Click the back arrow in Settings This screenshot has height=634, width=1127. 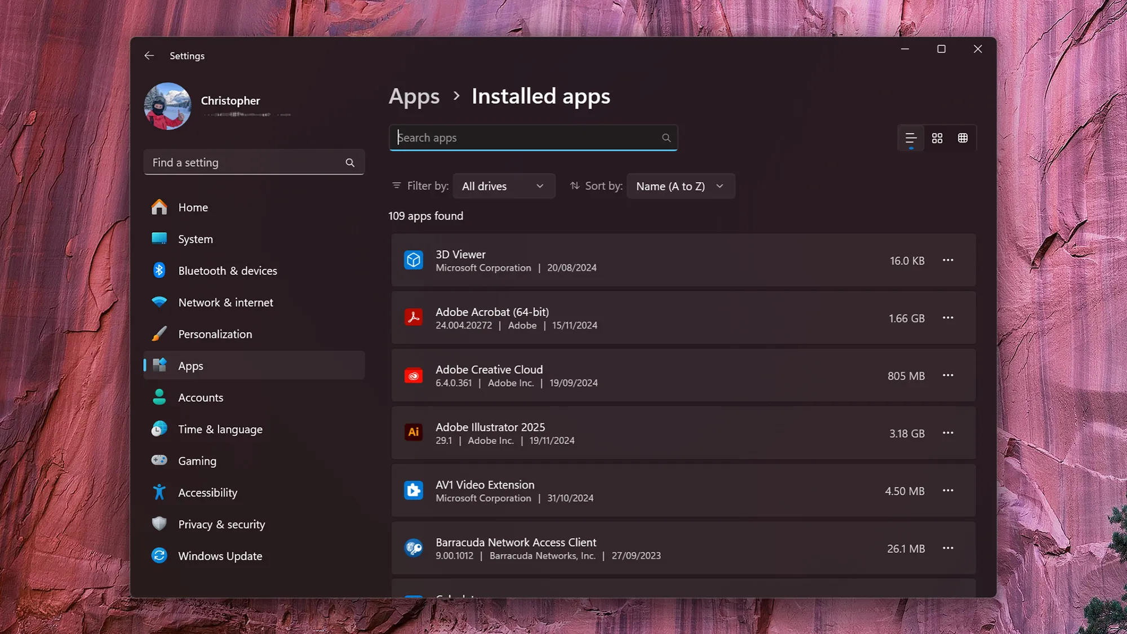click(149, 55)
